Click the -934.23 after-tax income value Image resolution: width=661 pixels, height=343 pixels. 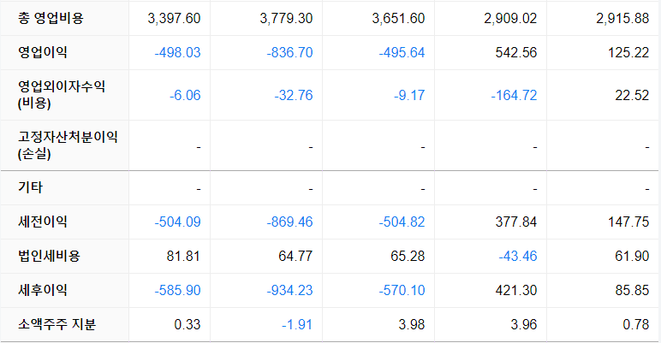(289, 290)
